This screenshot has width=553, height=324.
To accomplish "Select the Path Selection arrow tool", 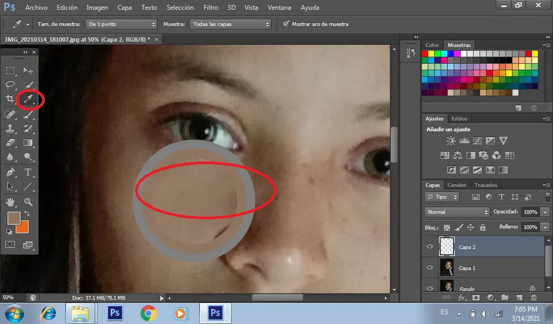I will 10,186.
